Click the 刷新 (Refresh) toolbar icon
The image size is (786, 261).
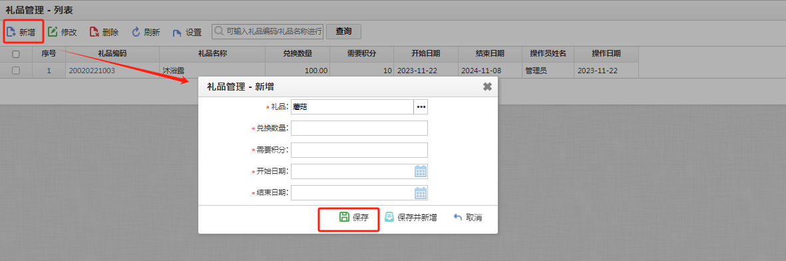pyautogui.click(x=136, y=32)
